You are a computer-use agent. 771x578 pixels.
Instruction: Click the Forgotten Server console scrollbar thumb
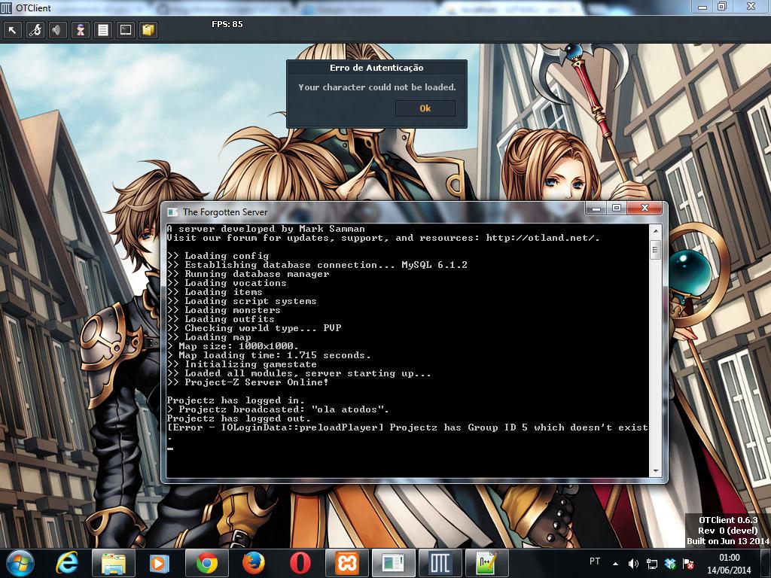pyautogui.click(x=656, y=250)
